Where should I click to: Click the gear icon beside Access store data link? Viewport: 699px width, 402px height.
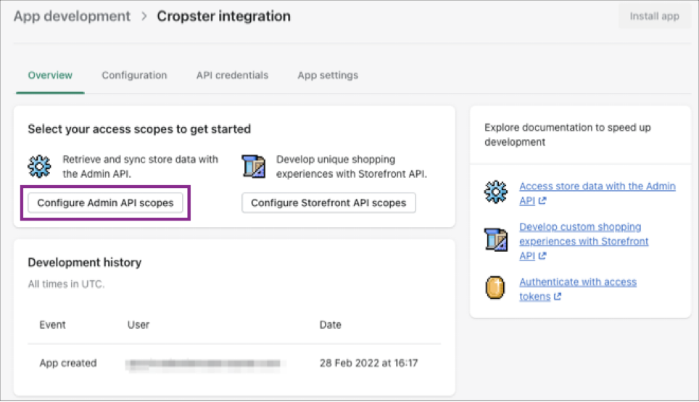click(x=496, y=192)
